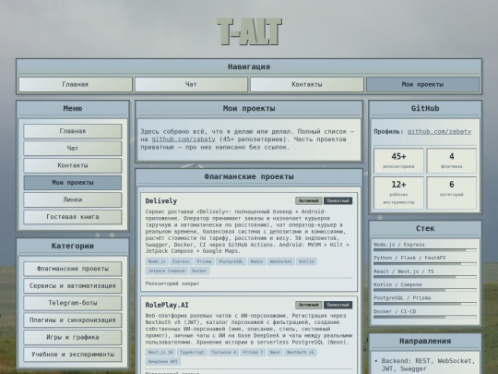Click the RolePlay.AI project title
Screen dimensions: 498x374
(x=167, y=305)
